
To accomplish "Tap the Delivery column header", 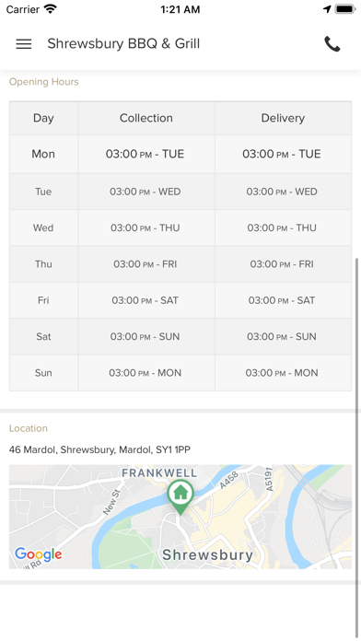I will (x=283, y=118).
